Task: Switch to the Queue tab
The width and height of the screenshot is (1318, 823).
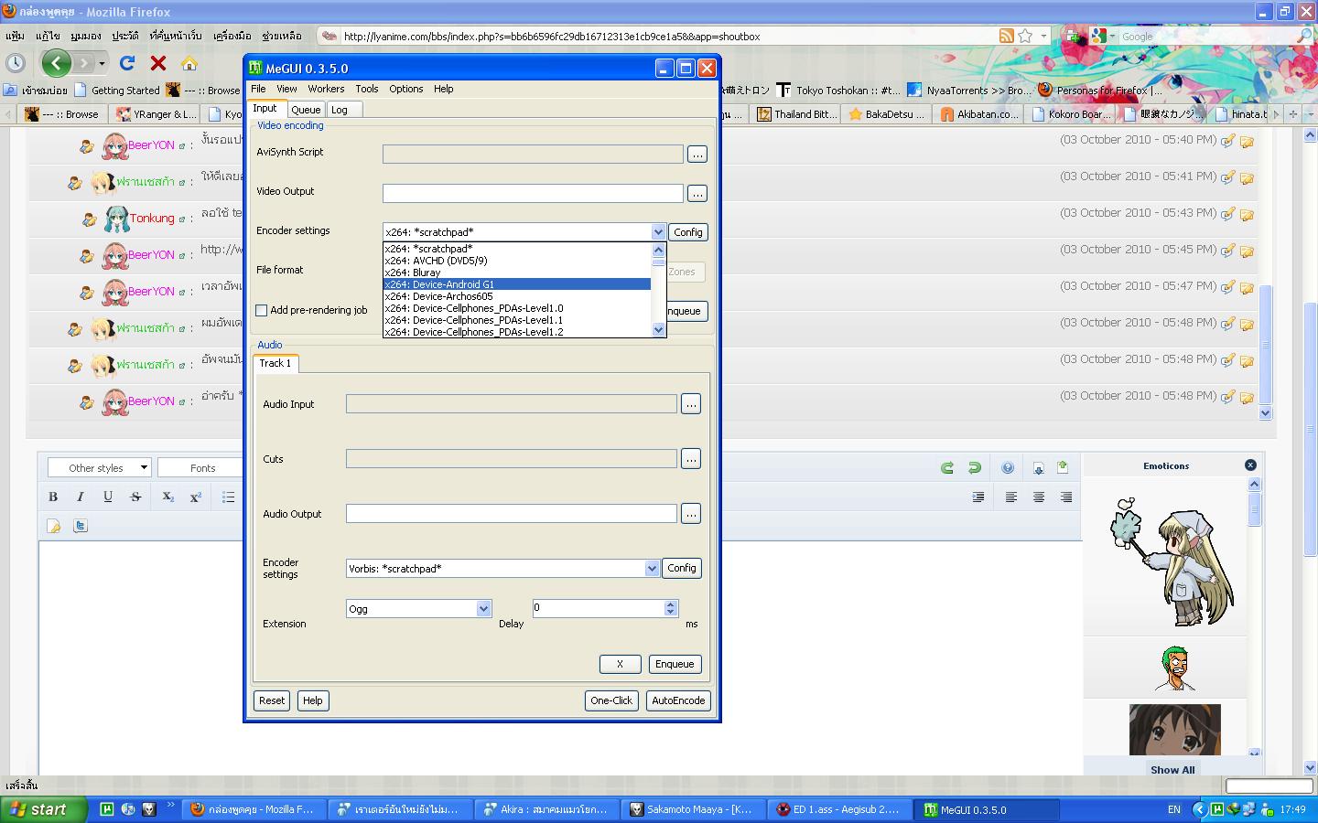Action: [306, 109]
